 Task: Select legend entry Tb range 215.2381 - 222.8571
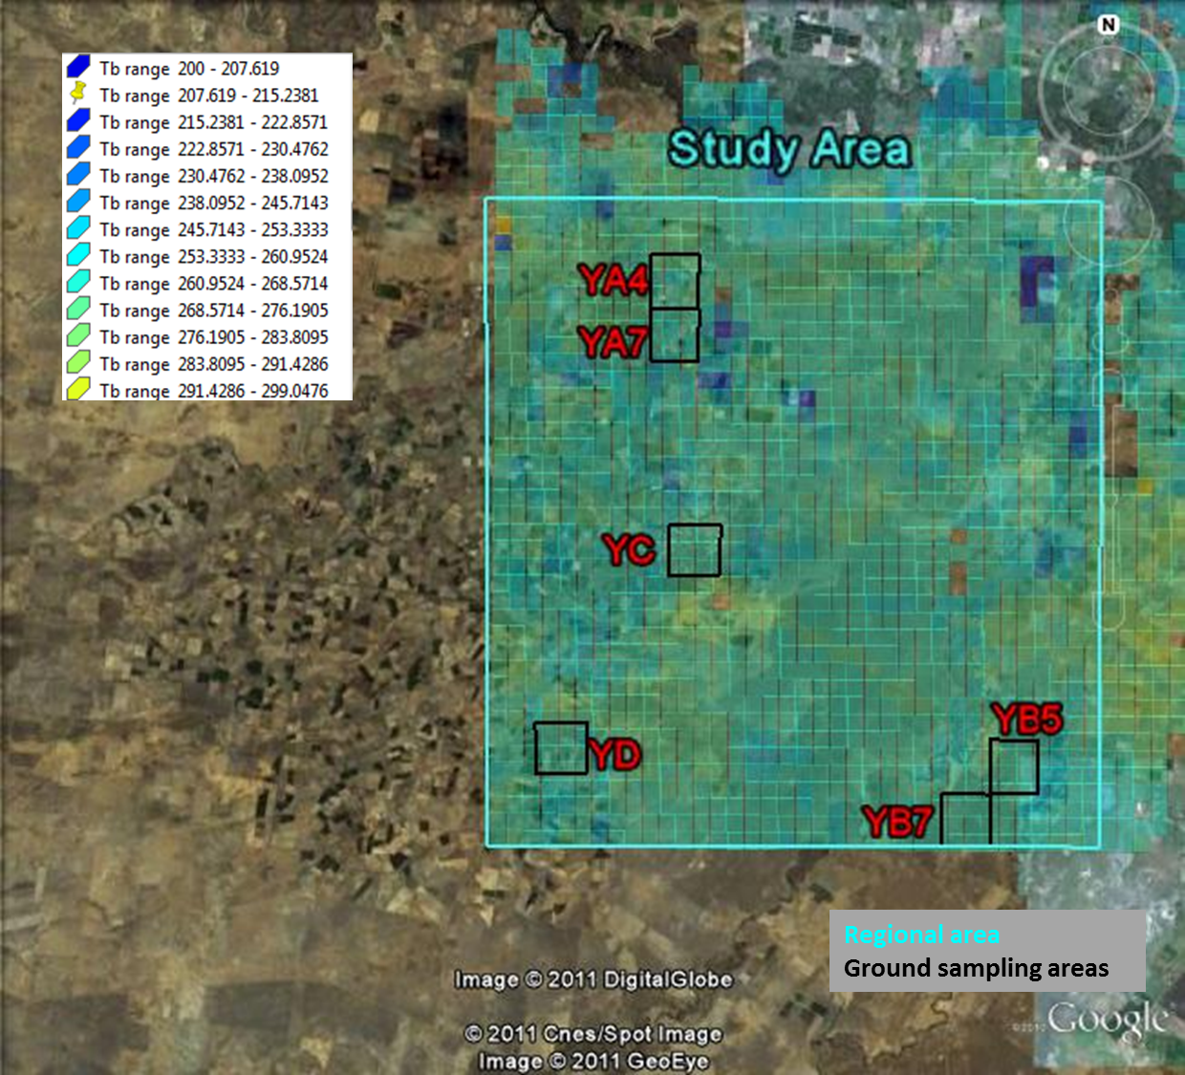pos(213,122)
